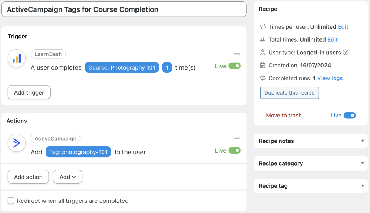This screenshot has width=370, height=213.
Task: Click the calendar icon next to Created on
Action: click(262, 65)
